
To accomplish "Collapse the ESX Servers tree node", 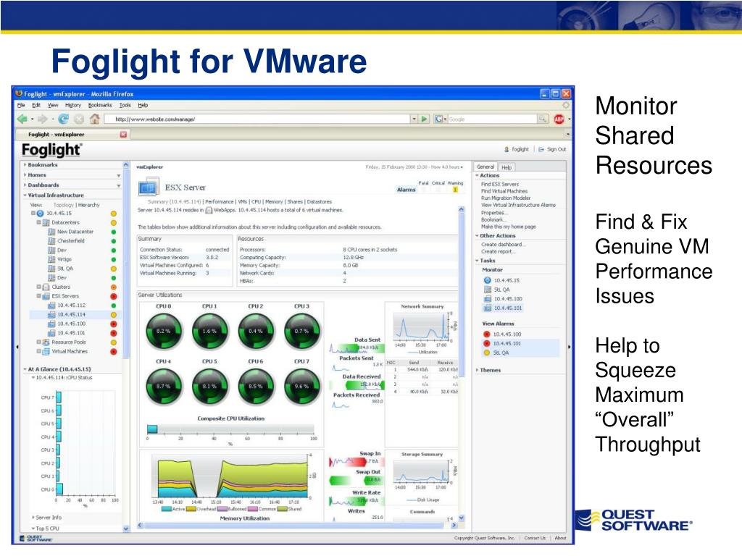I will tap(39, 296).
